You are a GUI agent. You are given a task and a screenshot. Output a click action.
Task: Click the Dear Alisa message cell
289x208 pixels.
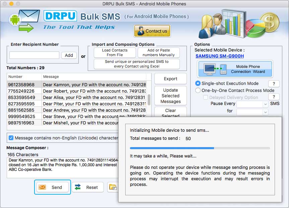click(x=94, y=97)
